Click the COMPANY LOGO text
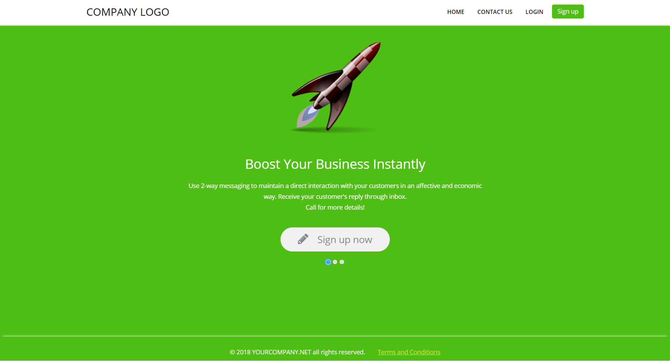Viewport: 670px width, 361px height. [x=128, y=12]
